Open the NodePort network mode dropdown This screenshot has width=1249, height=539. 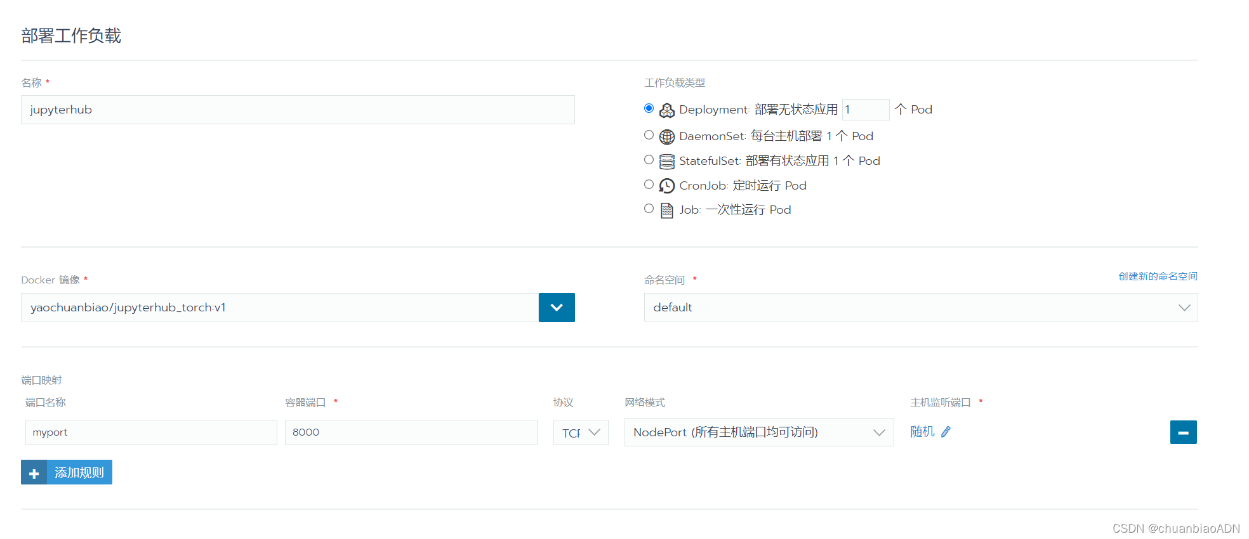[x=759, y=432]
